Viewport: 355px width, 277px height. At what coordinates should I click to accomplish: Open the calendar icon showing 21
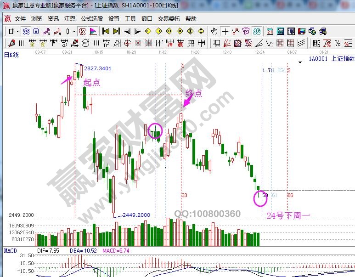pyautogui.click(x=270, y=32)
